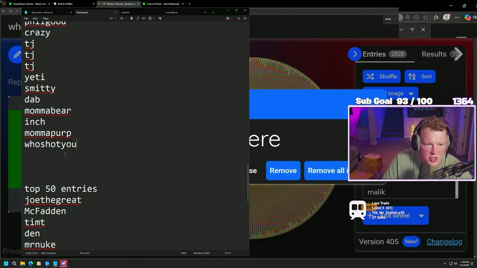
Task: Click the malik entry in entries box
Action: [376, 192]
